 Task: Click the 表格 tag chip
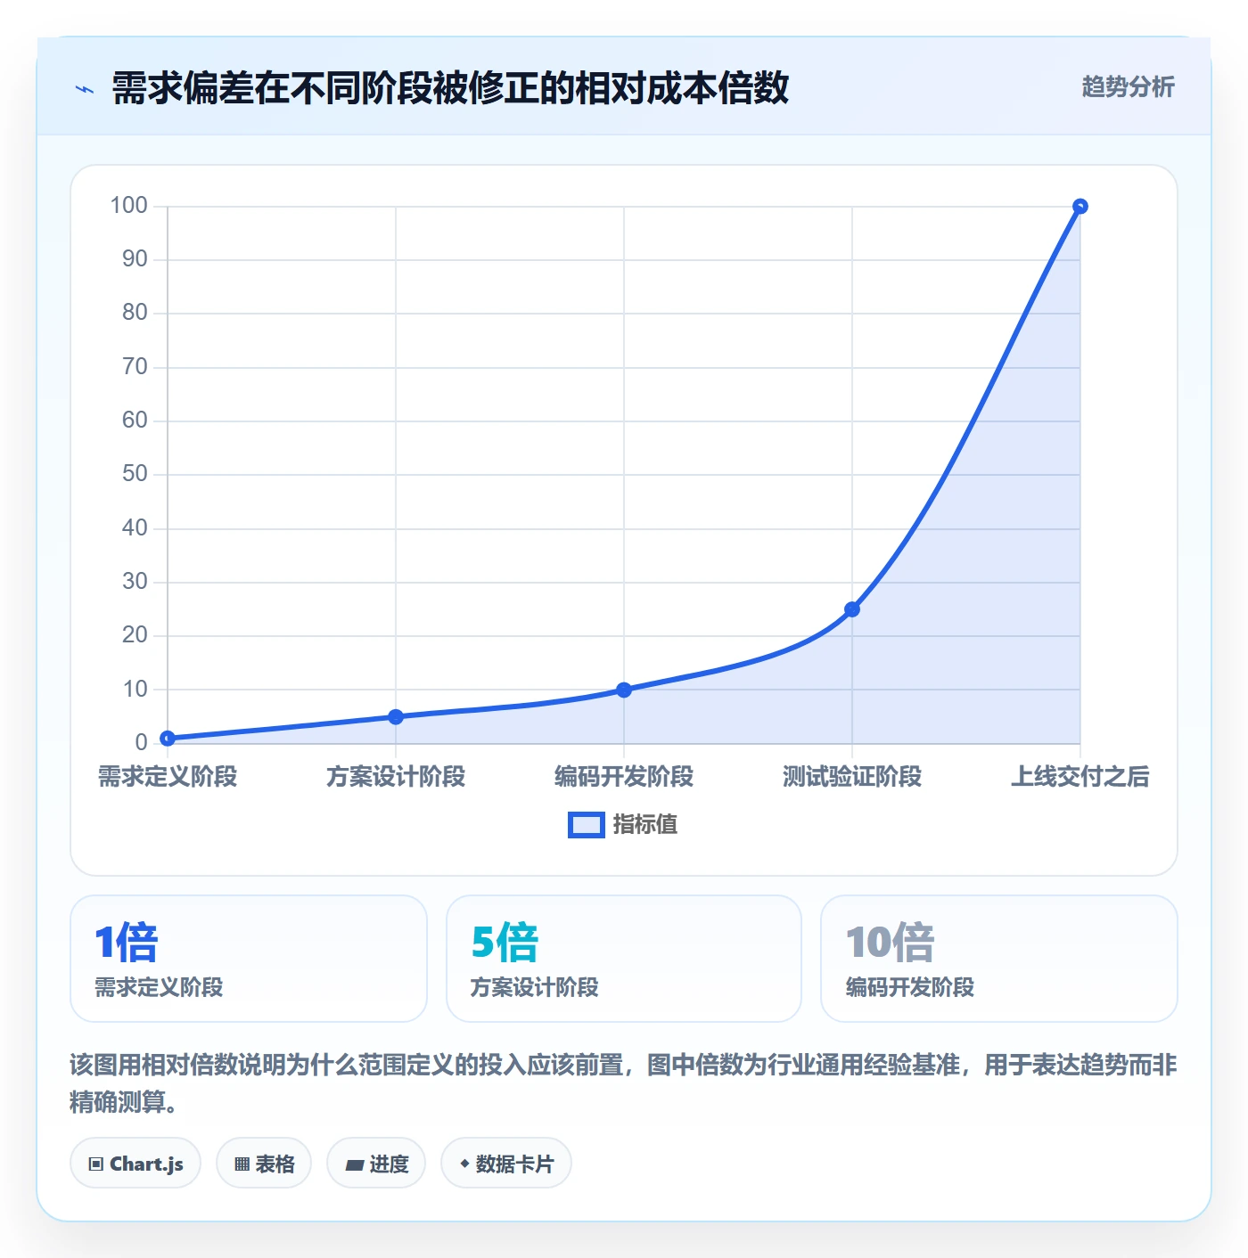coord(264,1164)
